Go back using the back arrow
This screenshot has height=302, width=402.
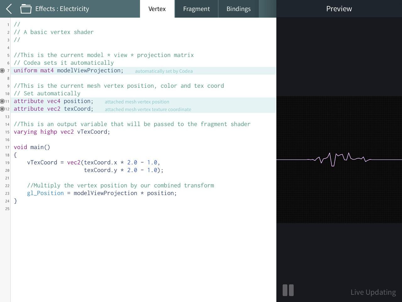[x=9, y=9]
